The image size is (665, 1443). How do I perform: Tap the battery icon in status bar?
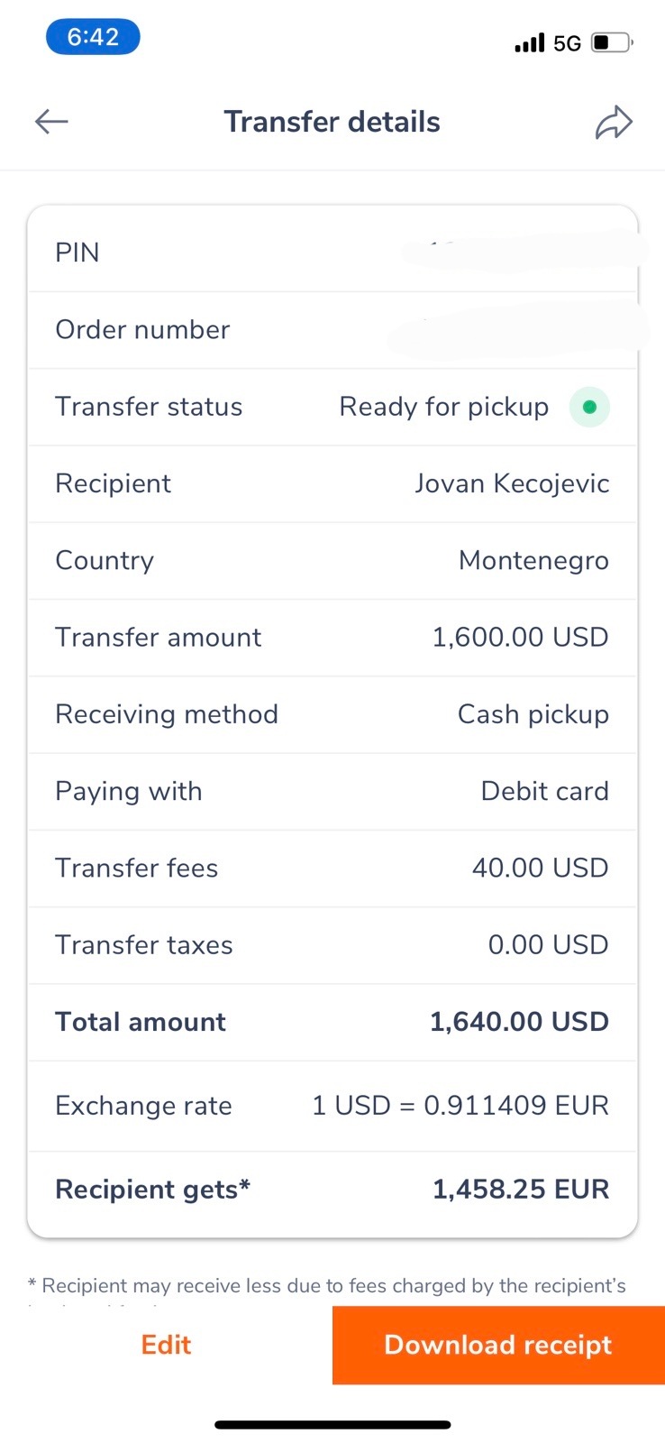click(612, 42)
